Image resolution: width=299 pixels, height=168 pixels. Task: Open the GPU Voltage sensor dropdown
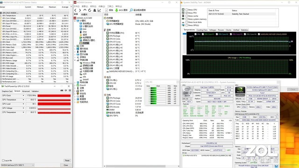(x=23, y=108)
